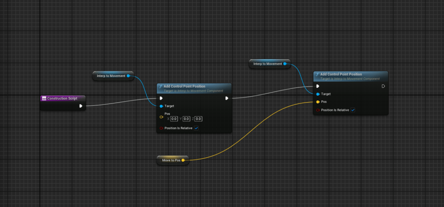Click the Construction Script node icon
Screen dimensions: 444x207
[44, 98]
